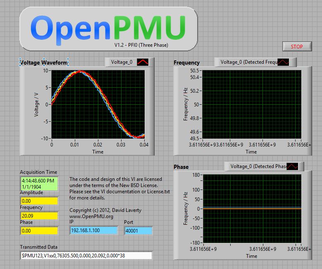Click the Frequency / Hz label of Phase graph
The width and height of the screenshot is (322, 269).
click(186, 208)
